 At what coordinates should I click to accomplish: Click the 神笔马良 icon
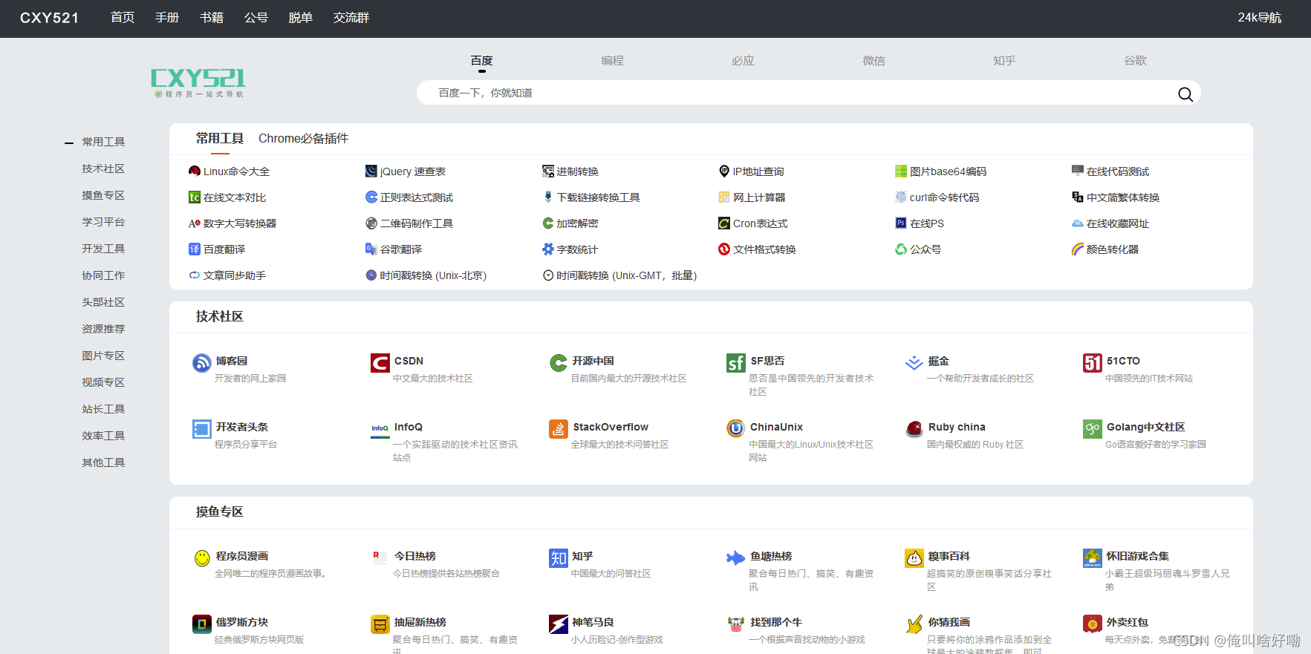(x=559, y=624)
